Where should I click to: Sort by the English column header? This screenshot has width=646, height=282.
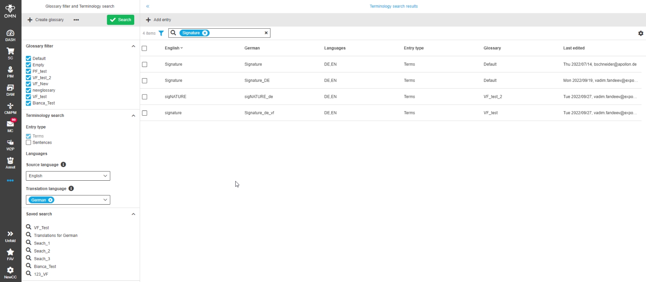click(x=173, y=48)
